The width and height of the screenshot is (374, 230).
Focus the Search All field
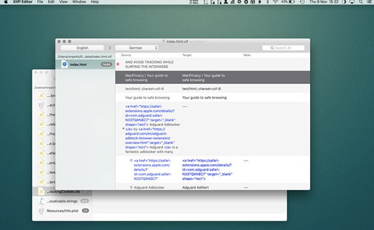click(284, 48)
